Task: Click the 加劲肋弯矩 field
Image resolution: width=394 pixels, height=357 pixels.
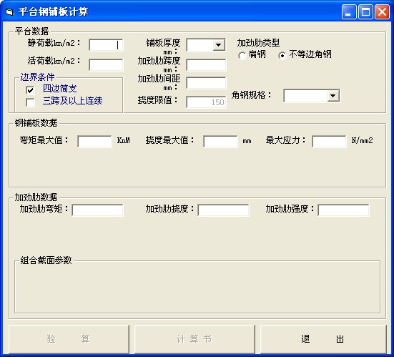Action: click(97, 210)
